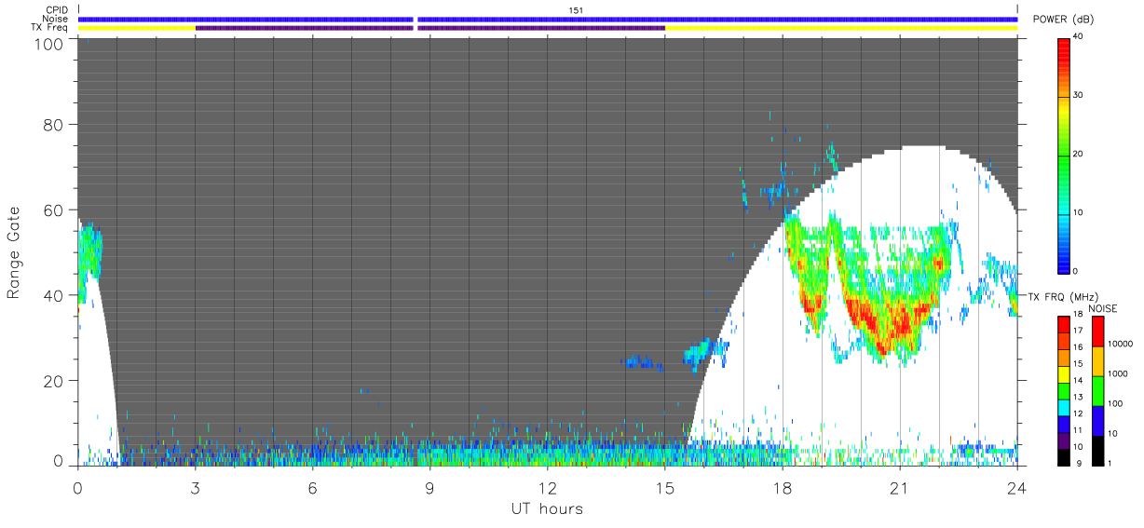Screen dimensions: 1144x528
Task: Click the red top of POWER colorbar
Action: (1065, 51)
